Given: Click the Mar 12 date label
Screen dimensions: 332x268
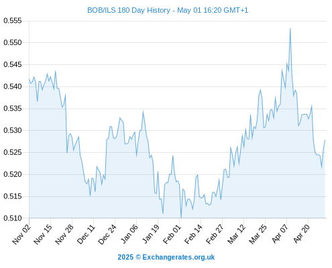Looking at the screenshot, I should pos(236,234).
